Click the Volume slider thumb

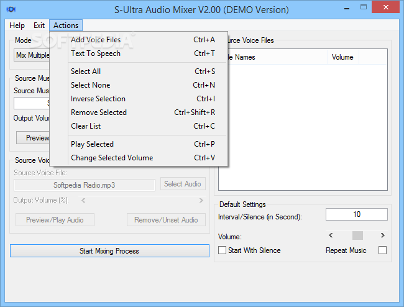[x=357, y=236]
